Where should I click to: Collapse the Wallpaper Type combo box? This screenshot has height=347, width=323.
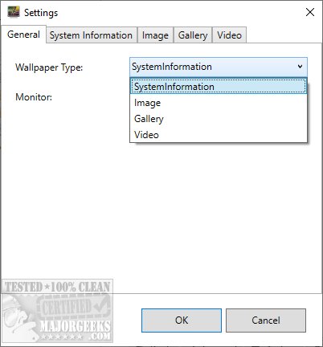pos(219,67)
